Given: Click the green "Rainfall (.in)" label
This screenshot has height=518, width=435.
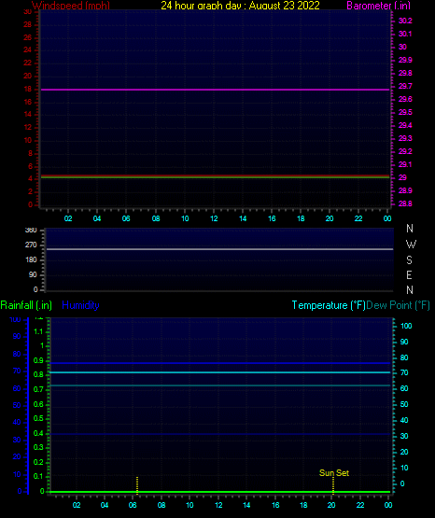Looking at the screenshot, I should click(26, 305).
